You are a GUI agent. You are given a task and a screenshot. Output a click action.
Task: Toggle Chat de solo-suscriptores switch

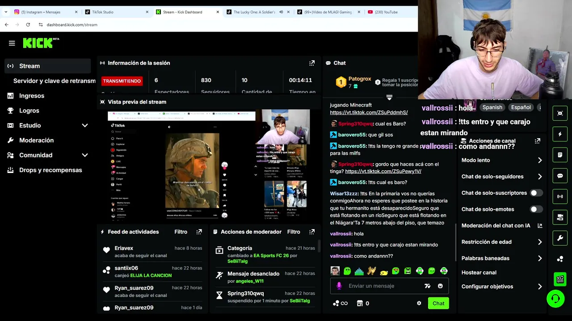[x=536, y=193]
